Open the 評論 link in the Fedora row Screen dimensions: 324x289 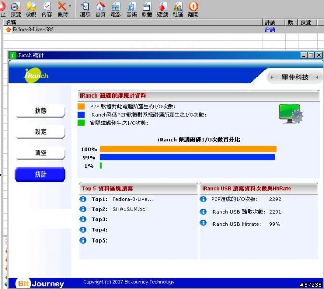point(270,30)
